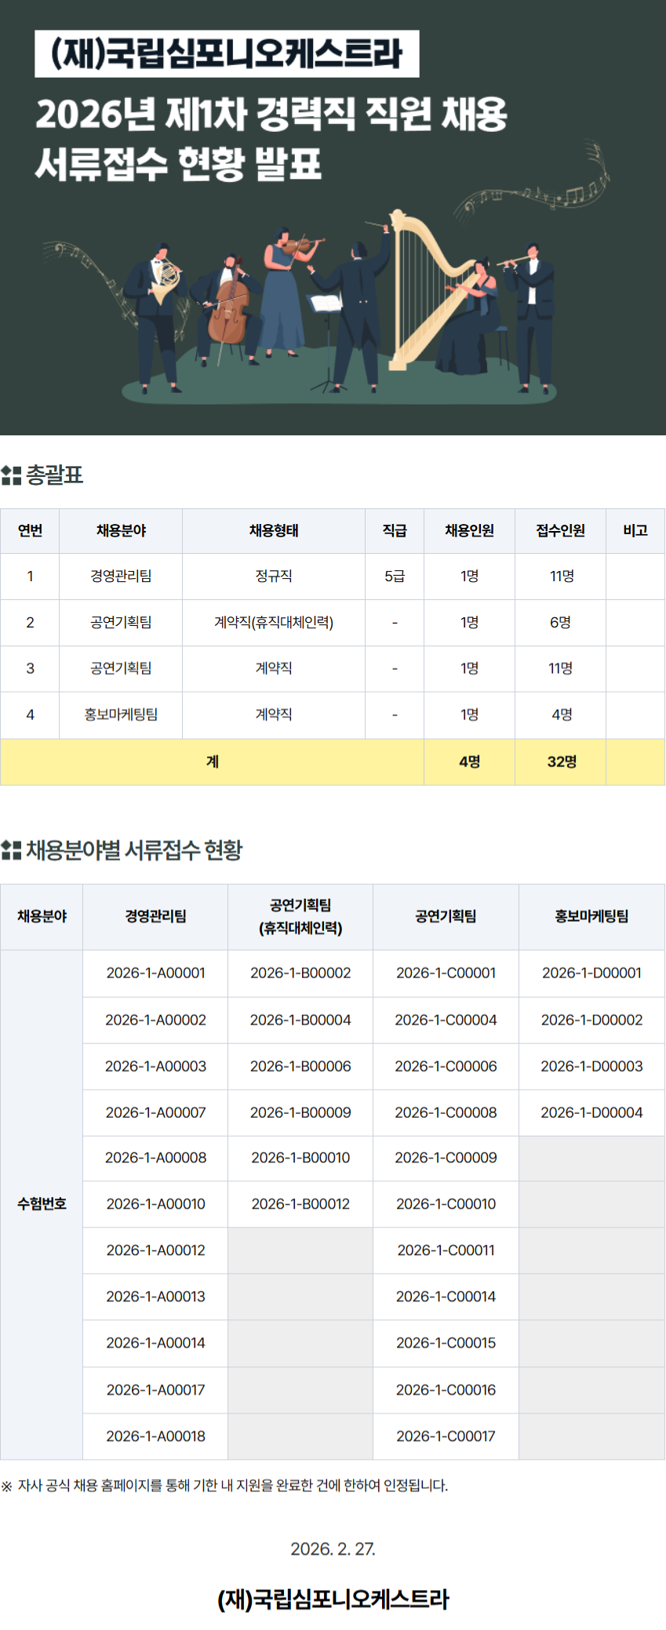Click the 계약직(휴직대체인력) cell
This screenshot has height=1630, width=666.
[273, 623]
